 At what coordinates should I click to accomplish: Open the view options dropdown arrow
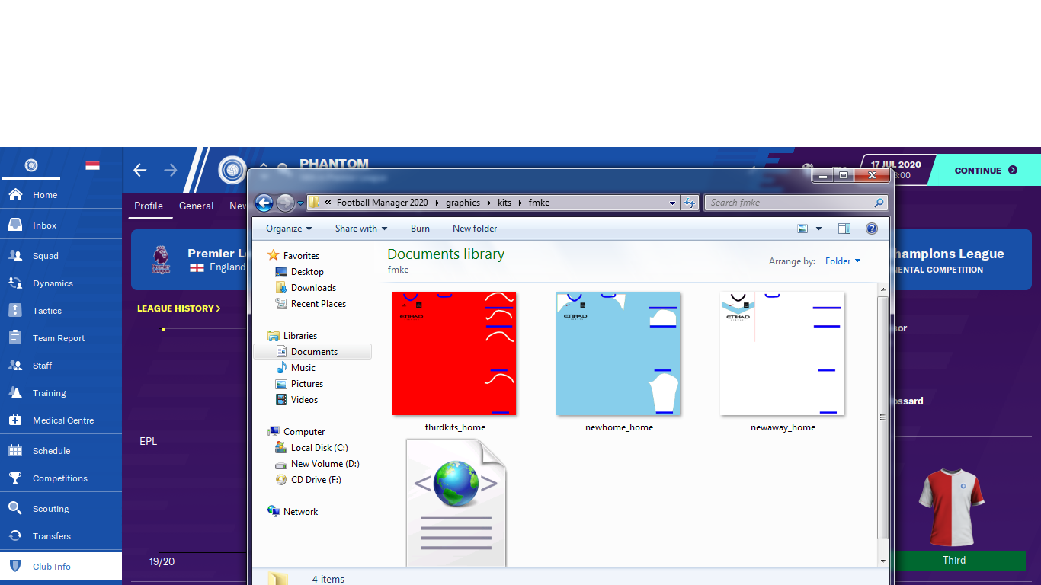tap(819, 229)
